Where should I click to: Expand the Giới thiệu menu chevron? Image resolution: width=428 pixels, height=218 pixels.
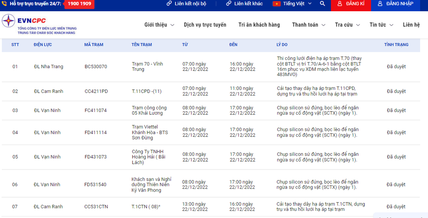(172, 25)
